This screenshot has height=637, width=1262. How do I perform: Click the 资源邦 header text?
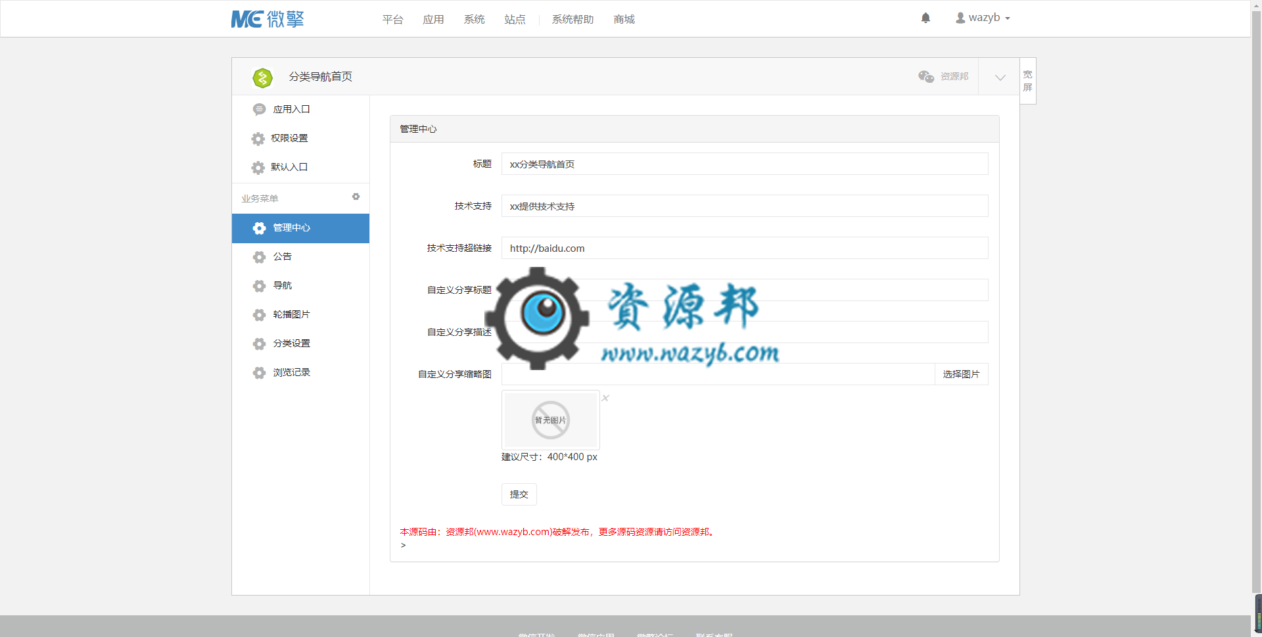coord(954,76)
